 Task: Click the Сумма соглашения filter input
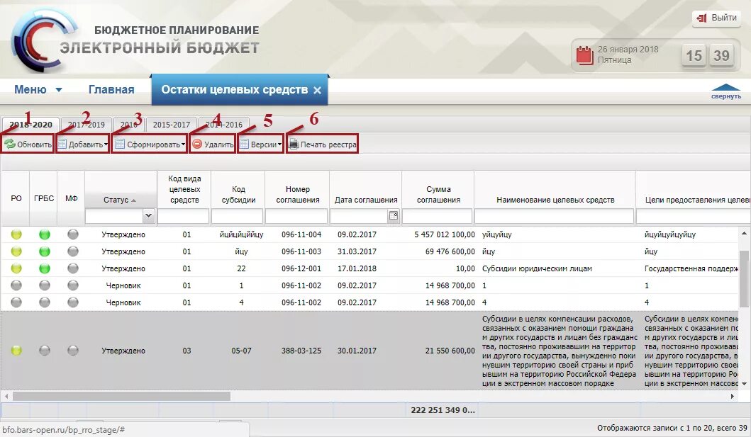pos(438,216)
